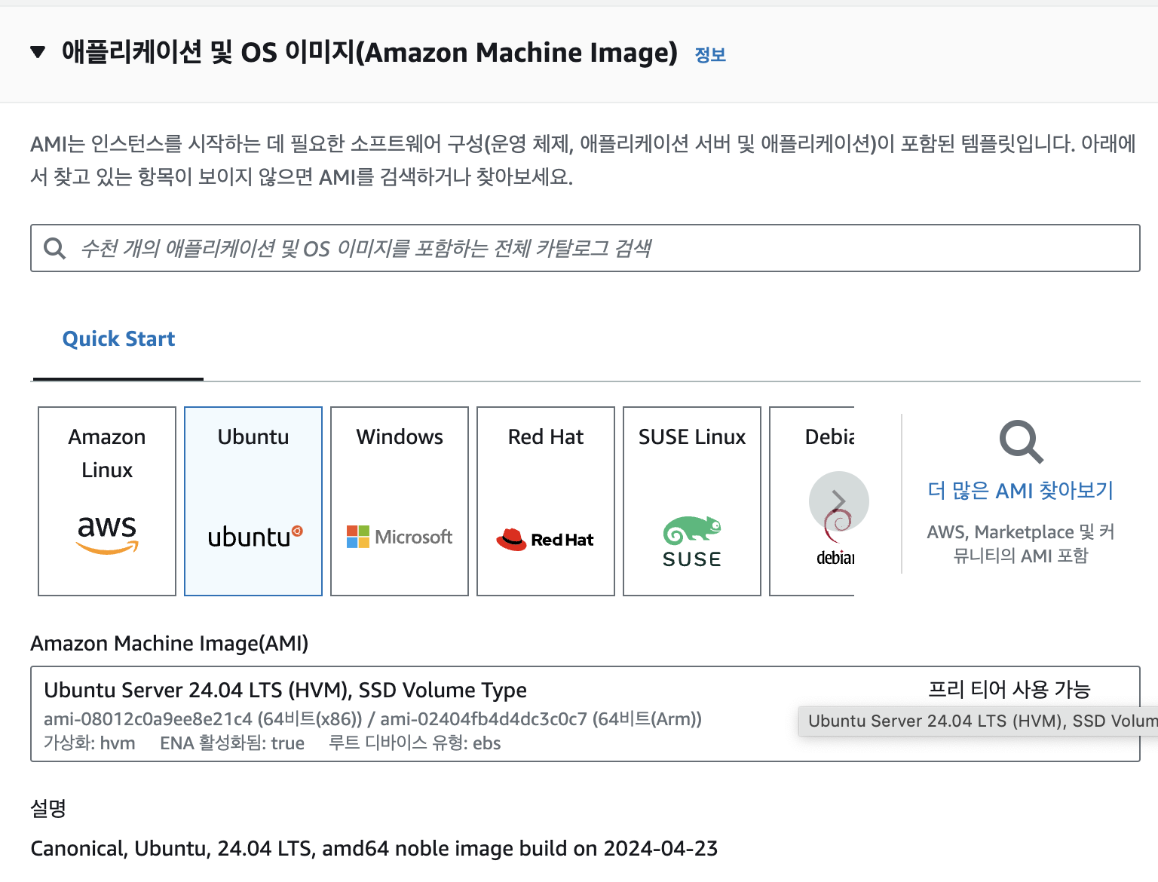Open the 정보 info link
Image resolution: width=1158 pixels, height=882 pixels.
(x=710, y=55)
